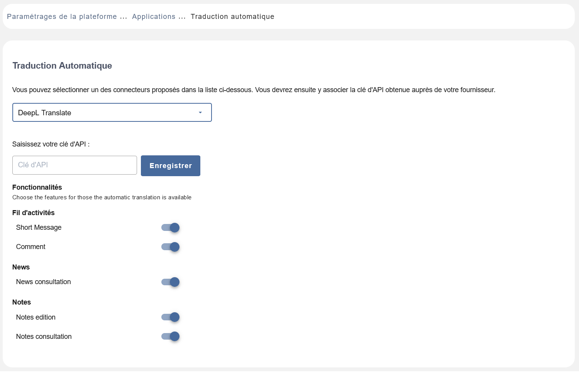Image resolution: width=579 pixels, height=372 pixels.
Task: Select the Notes edition label text
Action: (36, 317)
